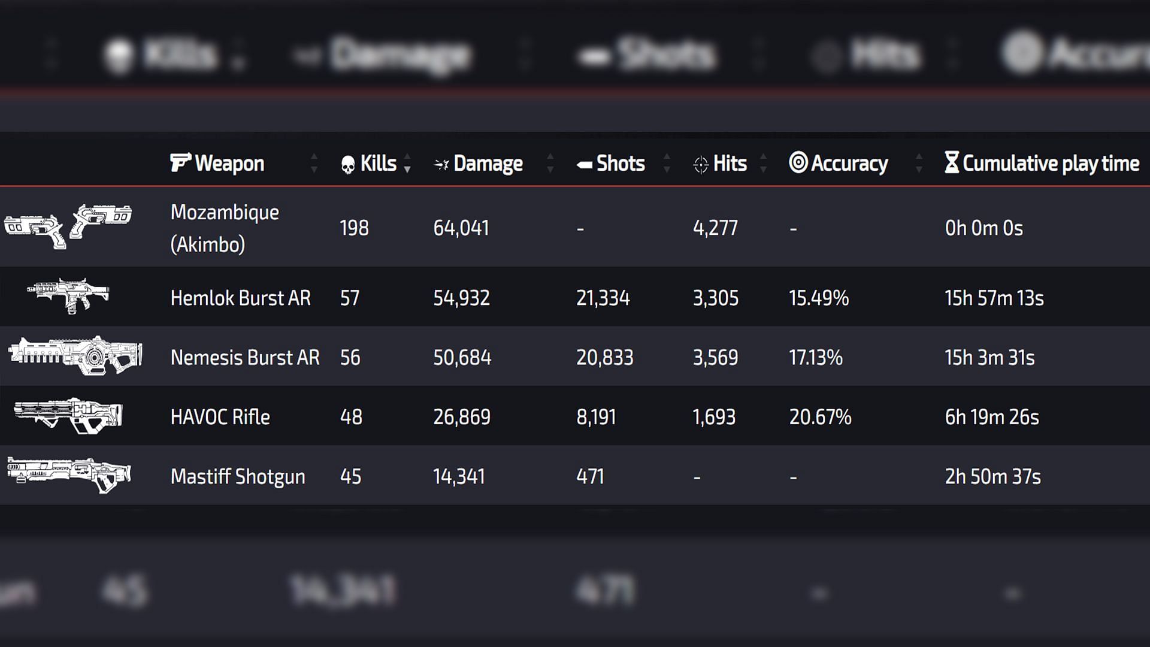Click Mozambique Akimbo weapon thumbnail
The height and width of the screenshot is (647, 1150).
click(72, 226)
